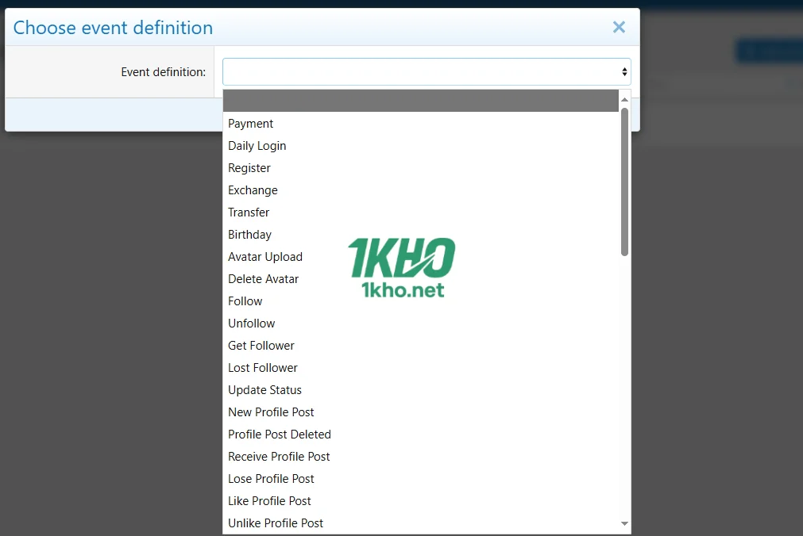This screenshot has height=536, width=803.
Task: Close the Choose event definition dialog
Action: [x=619, y=28]
